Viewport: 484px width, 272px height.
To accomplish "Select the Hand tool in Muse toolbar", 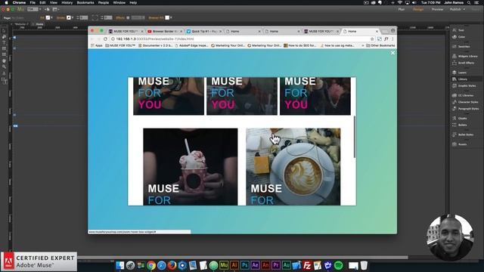I will 4,60.
